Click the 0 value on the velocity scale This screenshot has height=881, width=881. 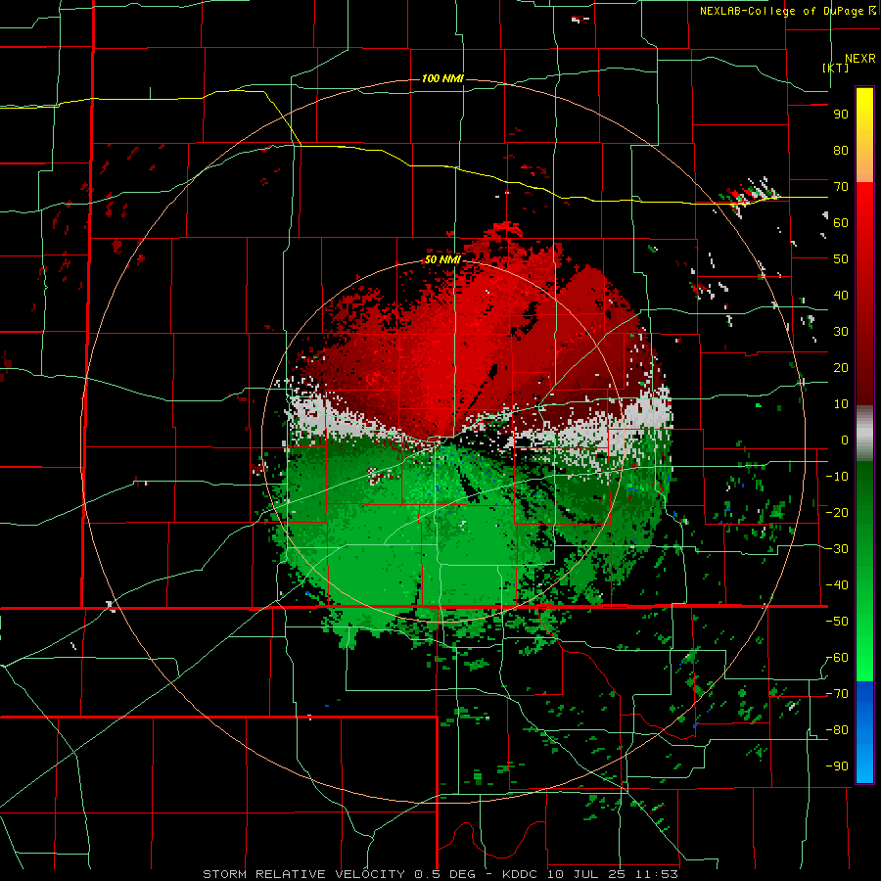tap(845, 440)
